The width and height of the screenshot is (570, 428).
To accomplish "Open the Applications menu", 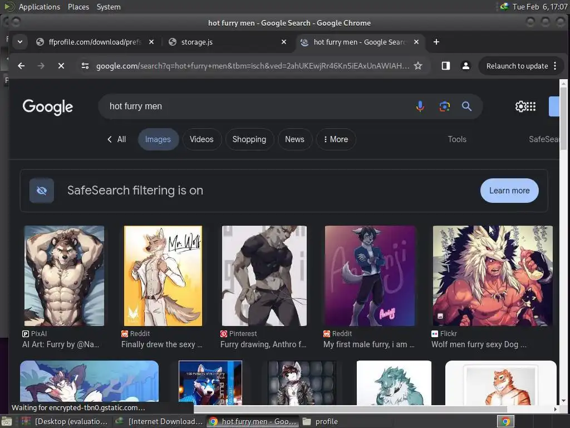I will (x=40, y=7).
